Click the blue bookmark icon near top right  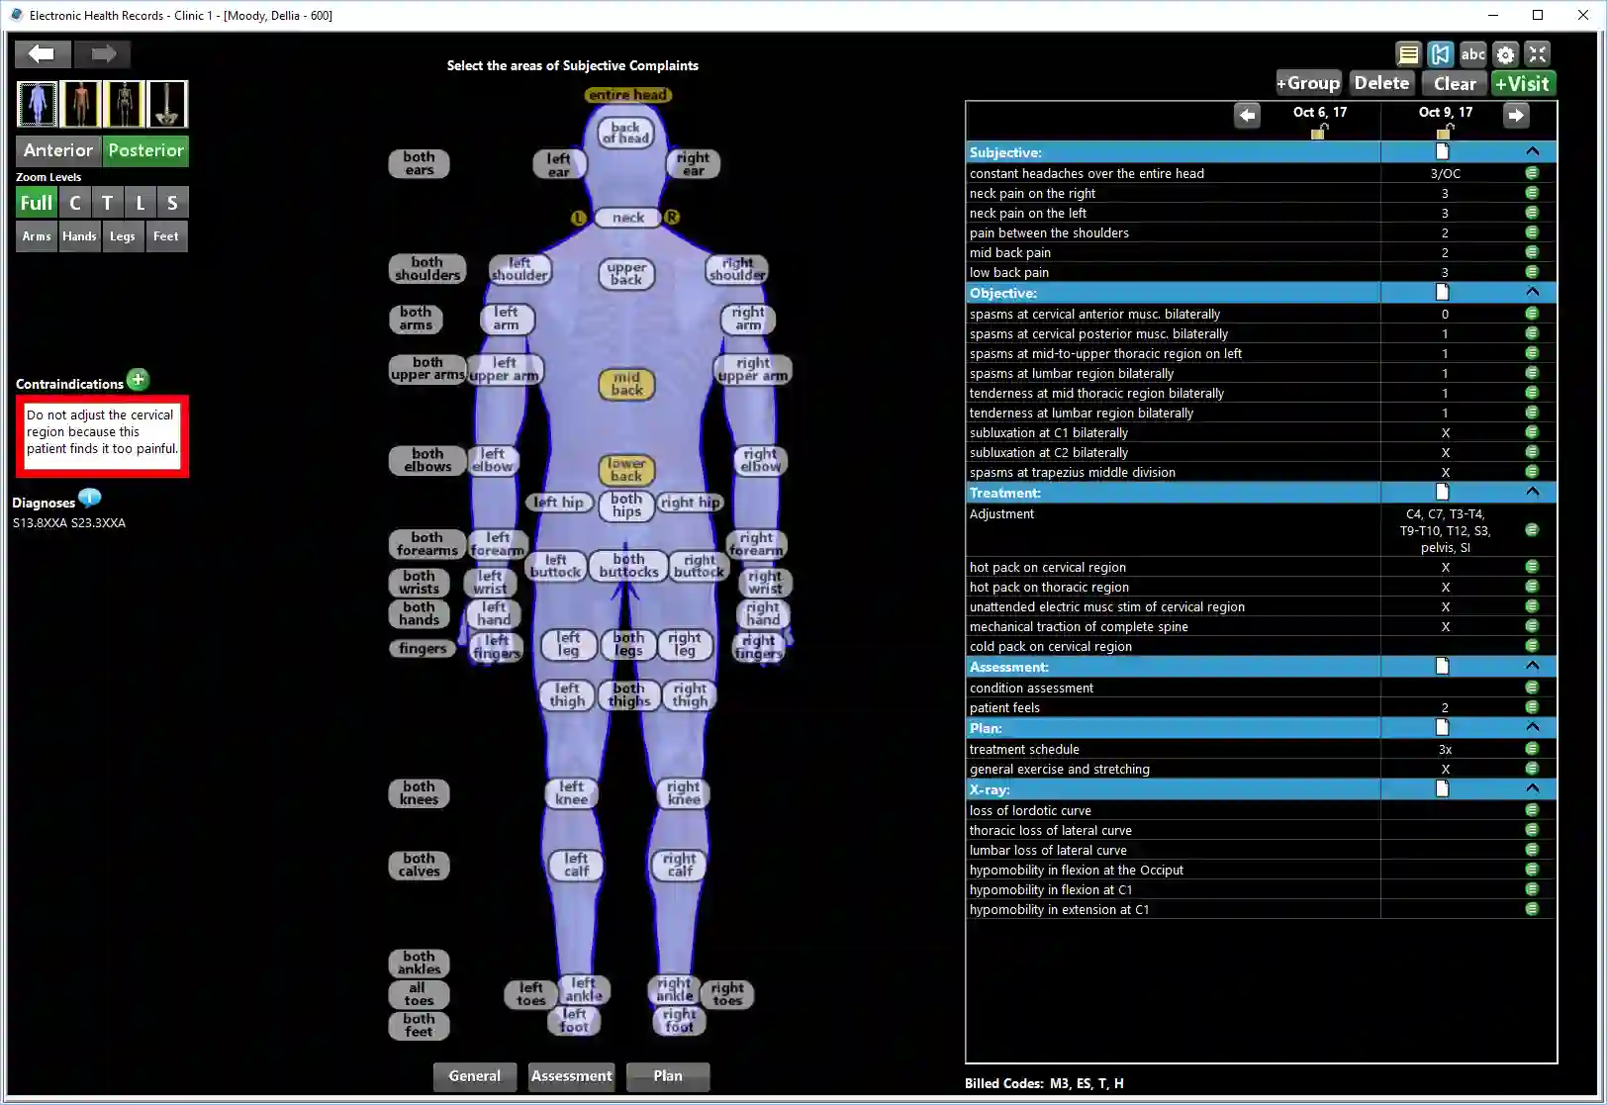[x=1440, y=53]
